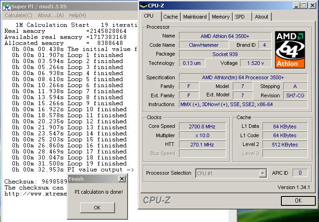This screenshot has height=222, width=319.
Task: Click the Level 2 512 KBytes field
Action: (285, 145)
